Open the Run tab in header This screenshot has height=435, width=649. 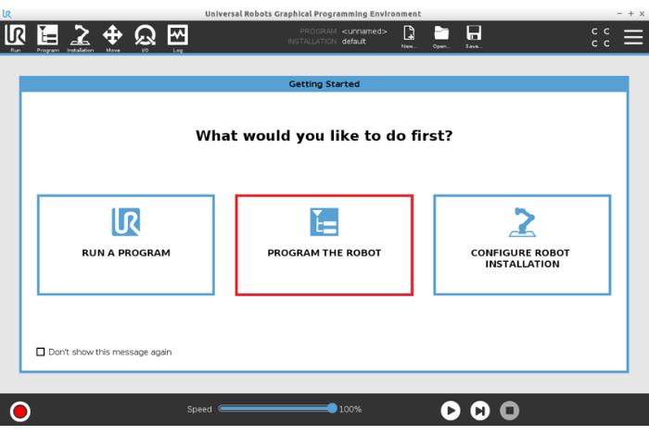pos(15,37)
